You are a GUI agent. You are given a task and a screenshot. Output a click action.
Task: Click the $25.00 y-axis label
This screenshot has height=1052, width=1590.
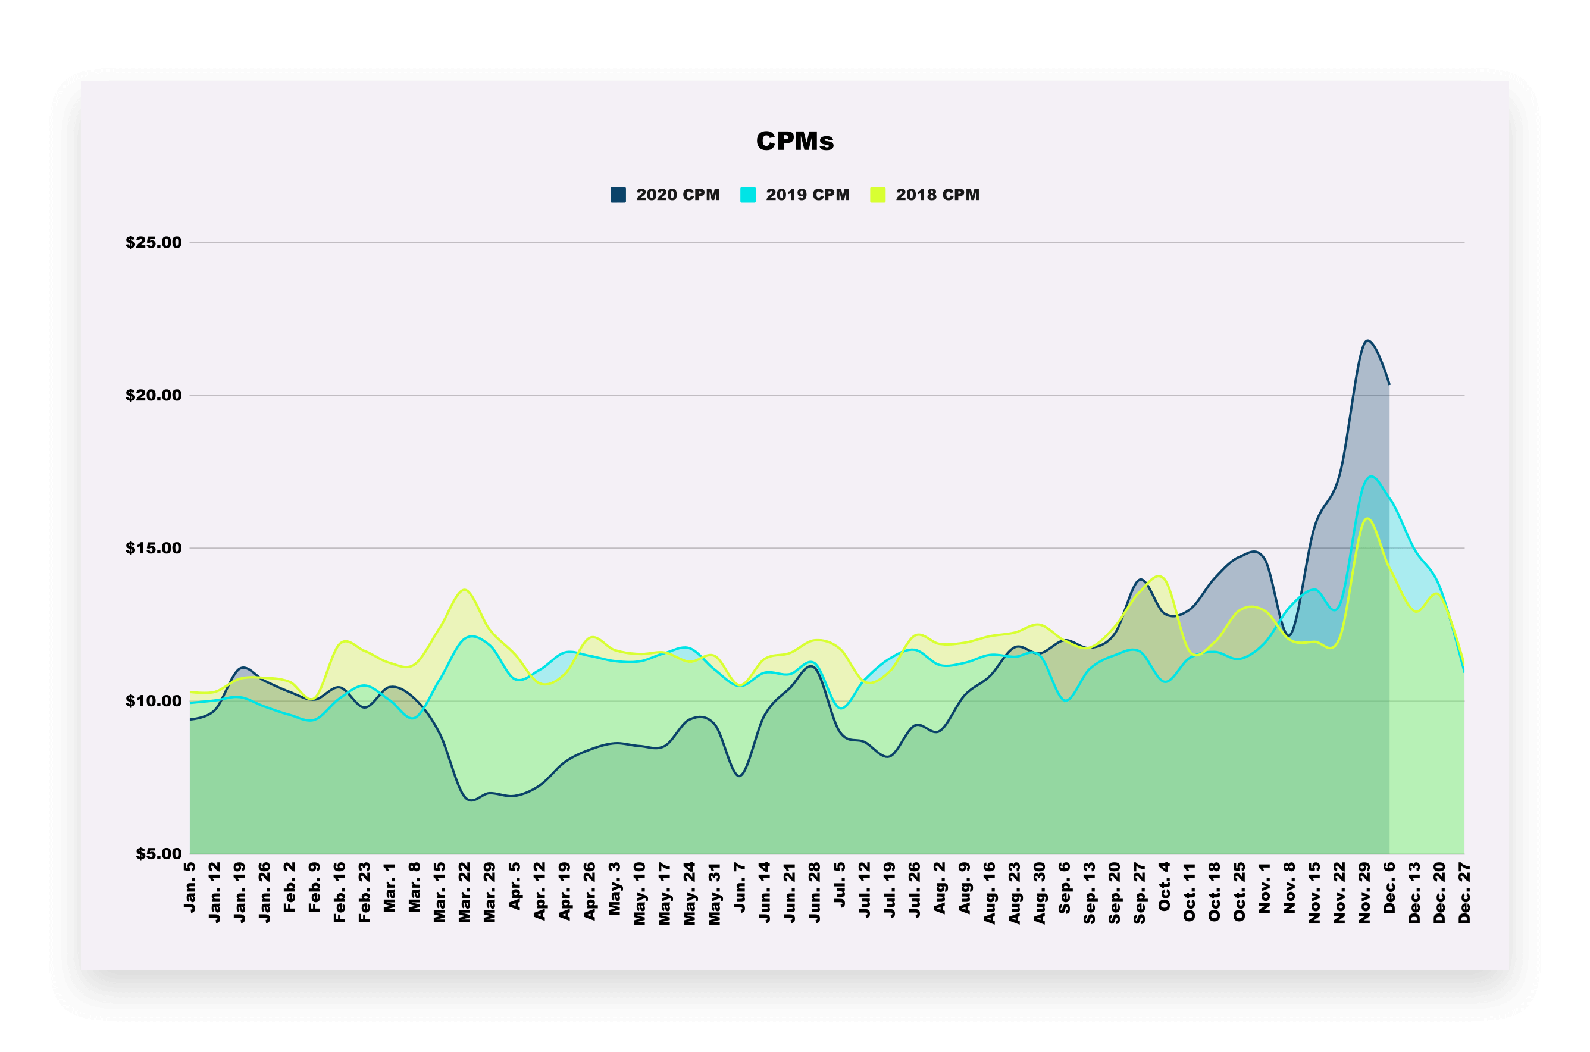(154, 242)
